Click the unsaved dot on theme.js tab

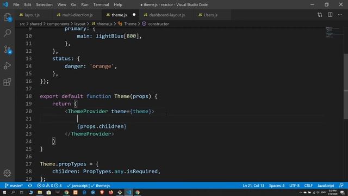[134, 15]
